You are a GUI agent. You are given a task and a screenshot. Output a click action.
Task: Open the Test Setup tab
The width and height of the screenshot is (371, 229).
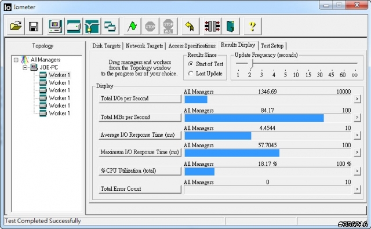(x=272, y=46)
